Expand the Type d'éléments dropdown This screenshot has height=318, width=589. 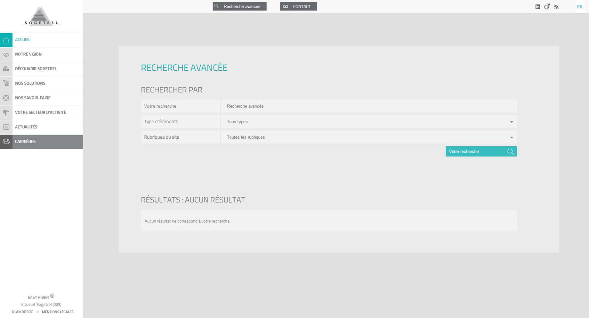coord(368,122)
